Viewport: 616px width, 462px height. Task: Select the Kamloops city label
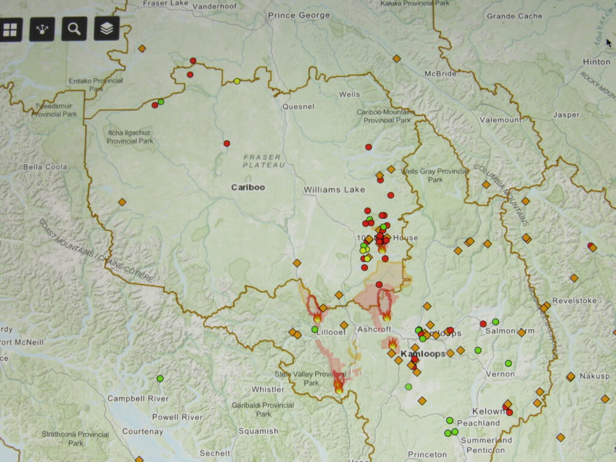point(423,354)
